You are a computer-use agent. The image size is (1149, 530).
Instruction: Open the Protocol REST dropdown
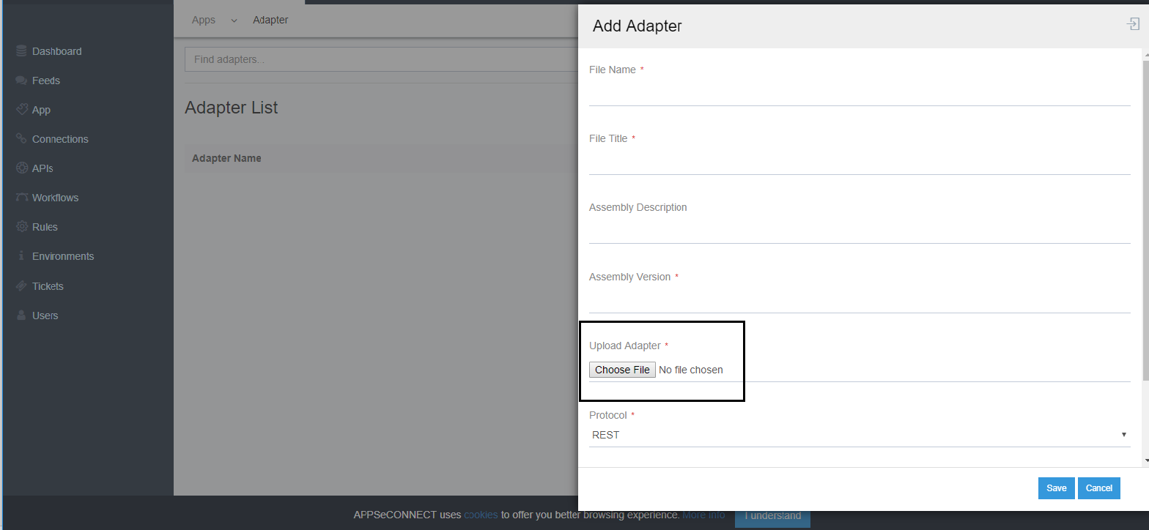coord(860,435)
